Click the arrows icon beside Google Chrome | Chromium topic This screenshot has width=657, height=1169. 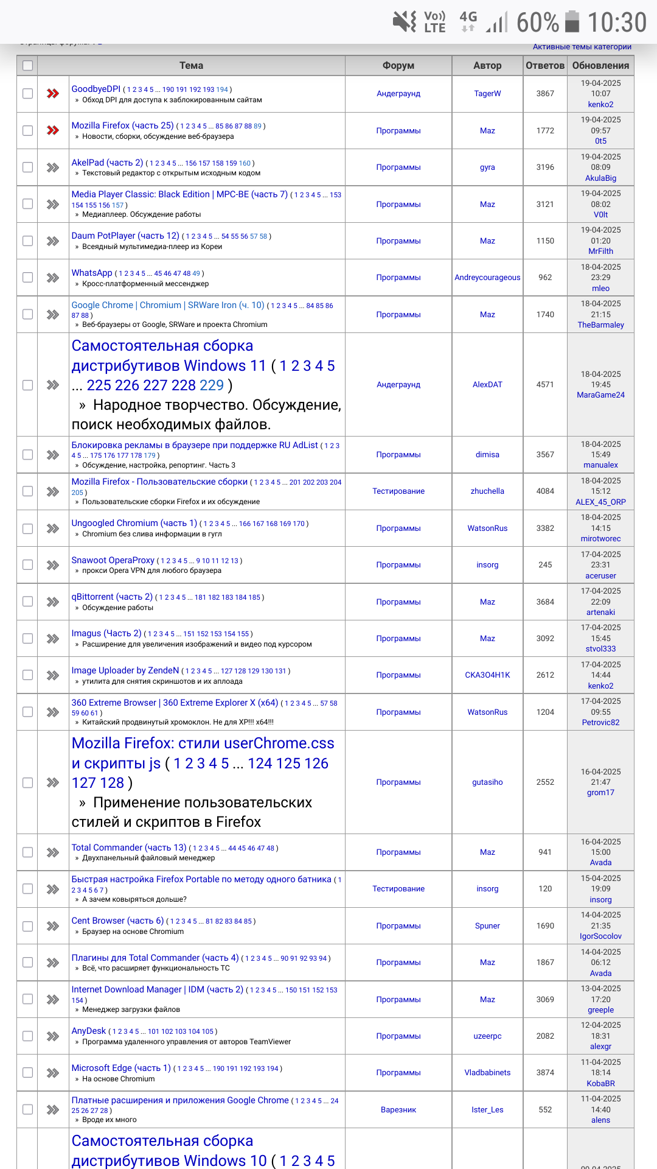click(x=53, y=315)
